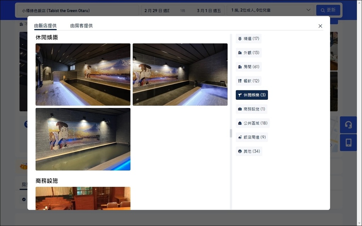Click the smiley face icon beside 其他
The height and width of the screenshot is (226, 362).
[240, 151]
